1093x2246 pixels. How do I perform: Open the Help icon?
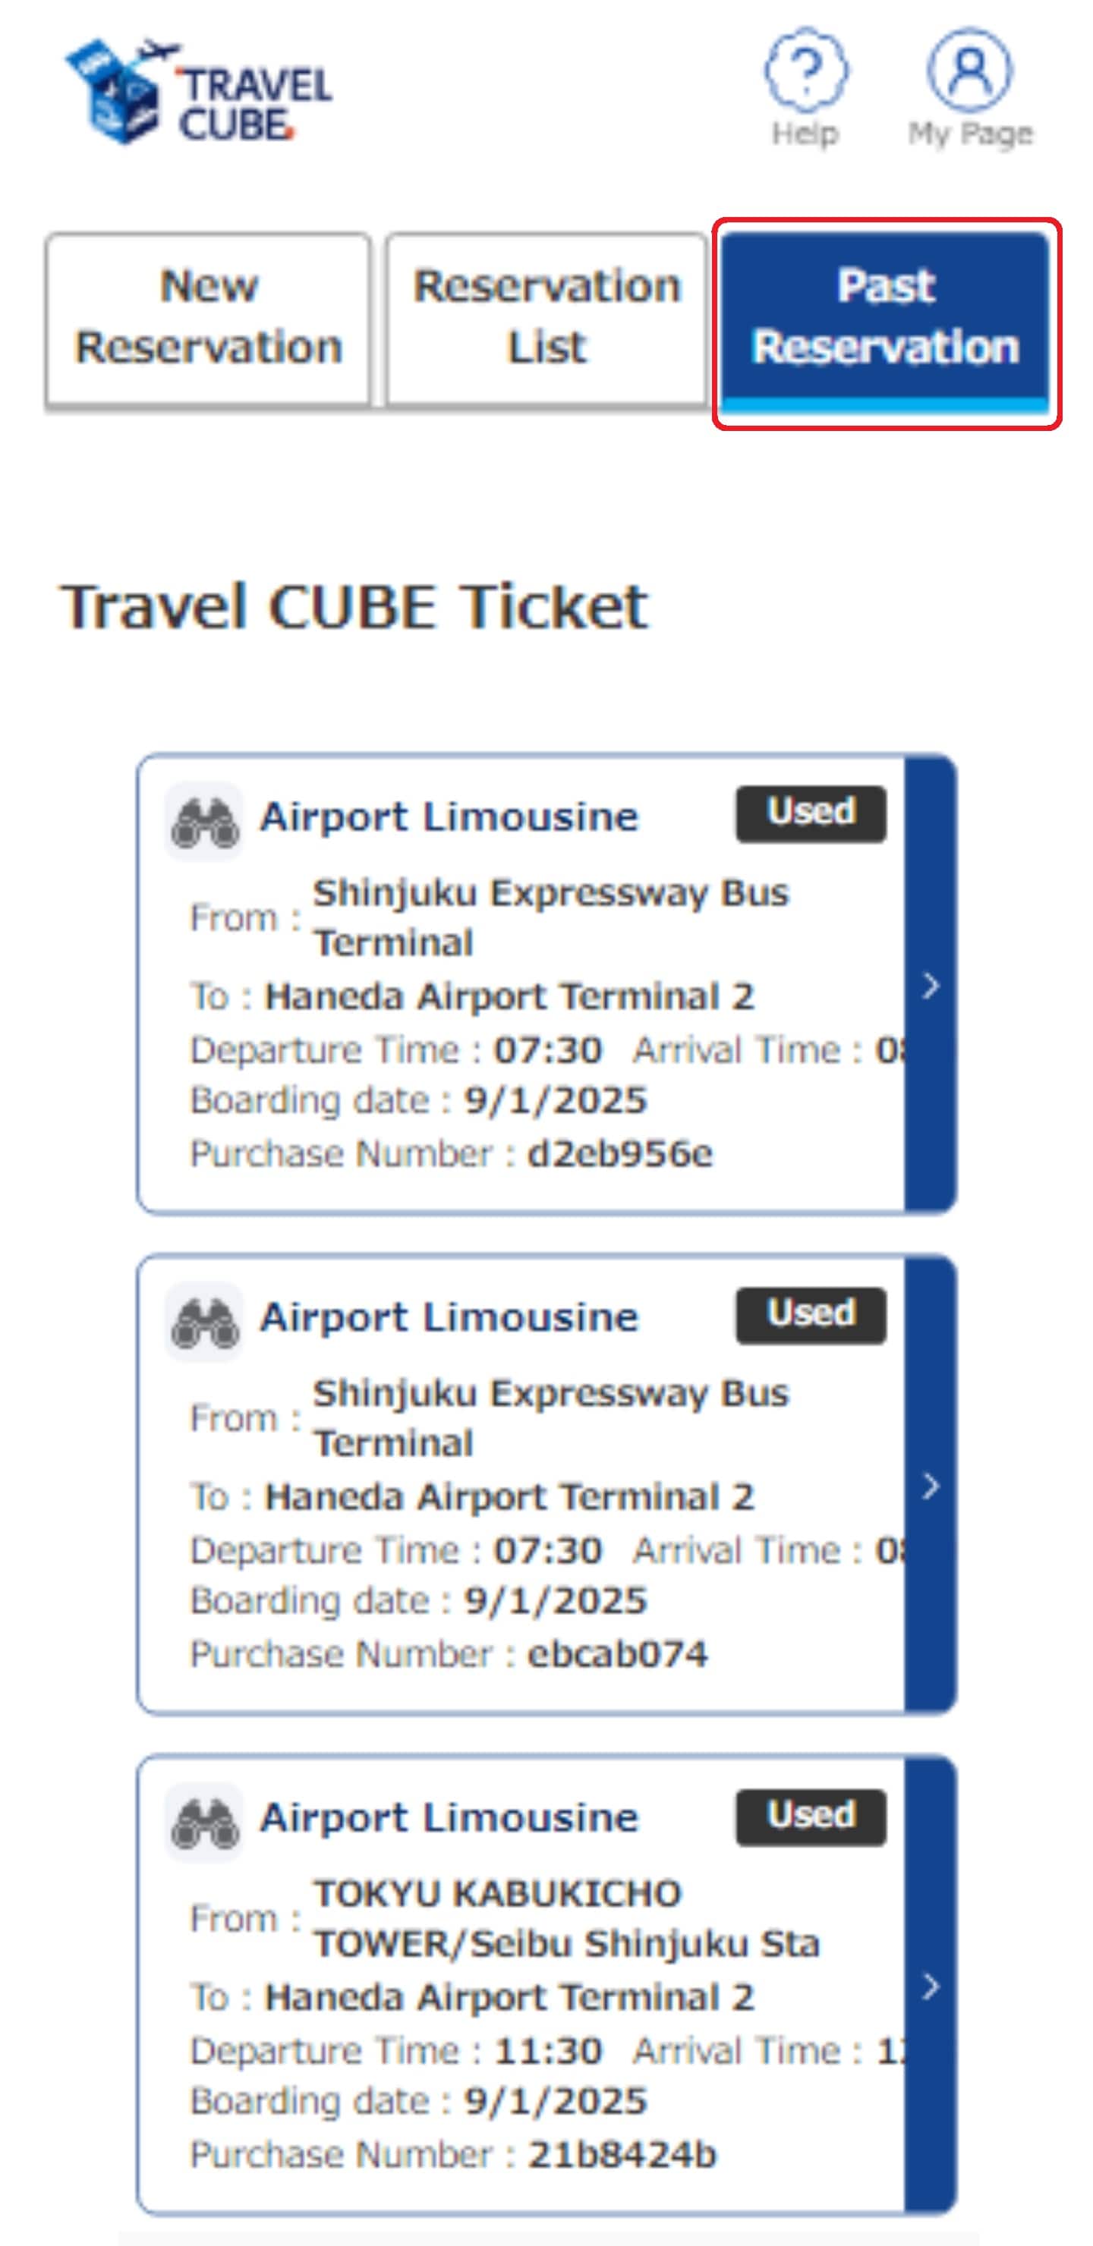coord(805,71)
